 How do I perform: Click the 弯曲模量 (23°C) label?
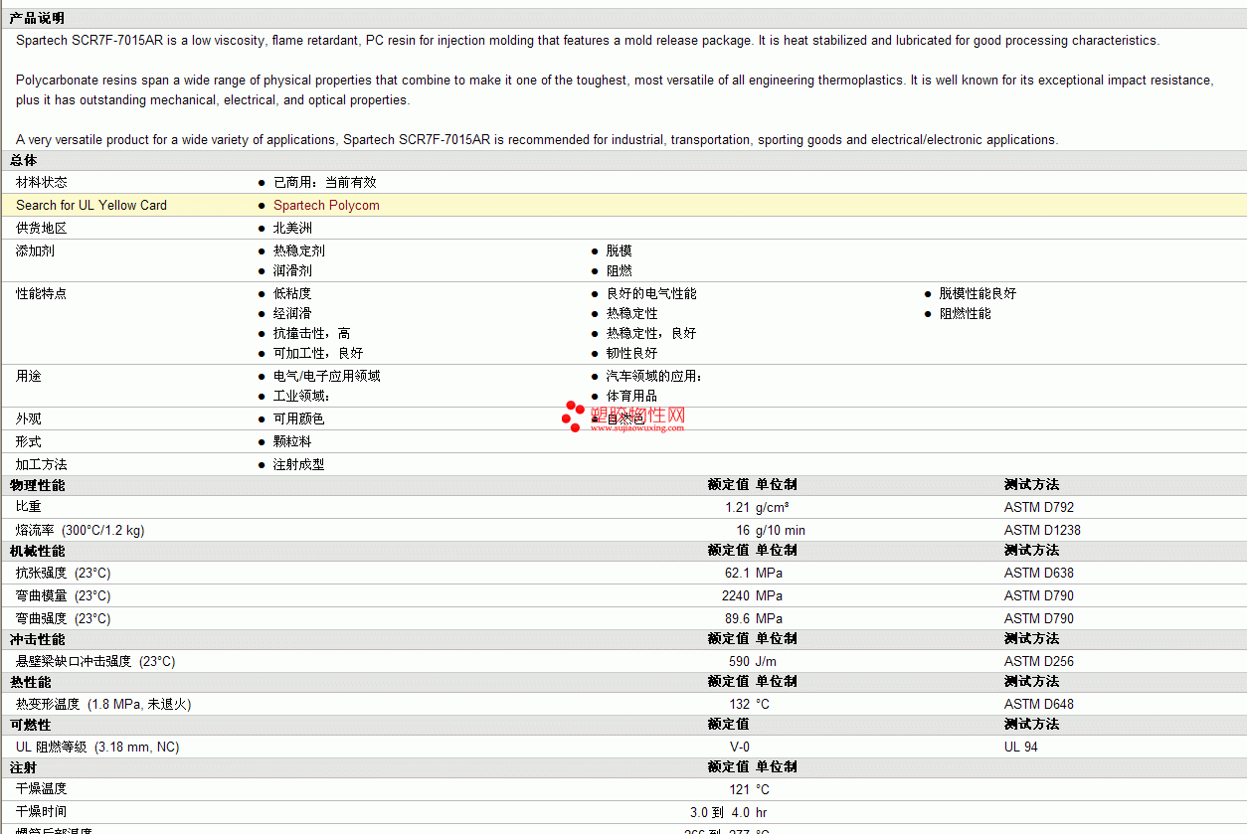pos(64,595)
